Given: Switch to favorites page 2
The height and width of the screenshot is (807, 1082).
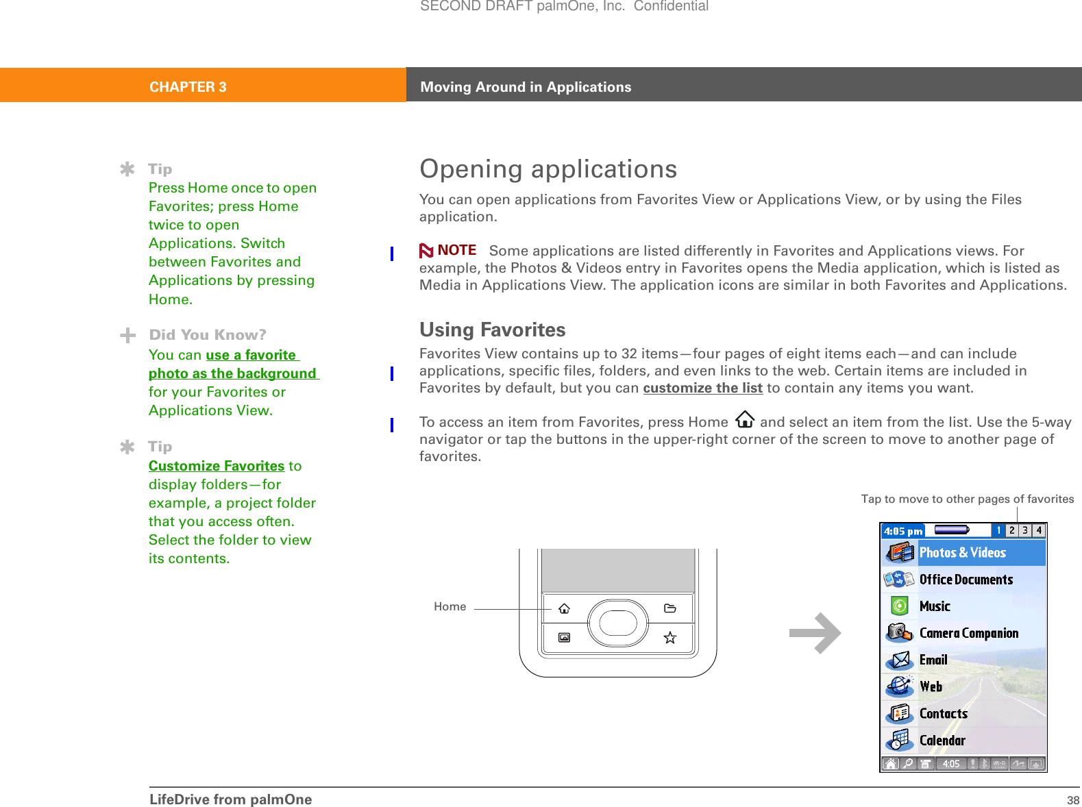Looking at the screenshot, I should point(1012,530).
